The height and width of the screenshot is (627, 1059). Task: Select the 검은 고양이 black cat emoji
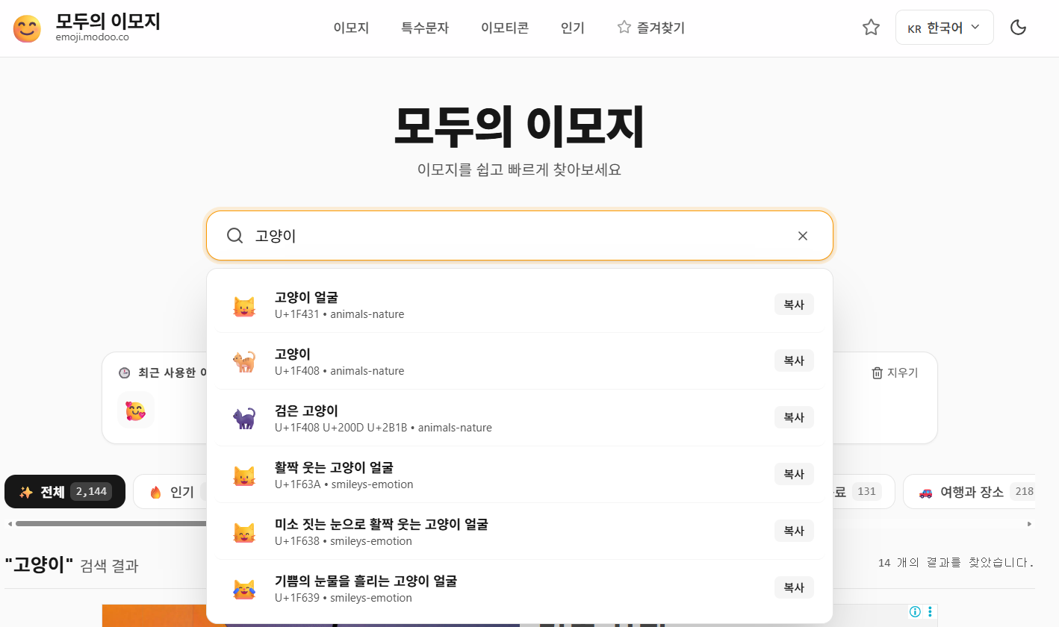click(519, 418)
